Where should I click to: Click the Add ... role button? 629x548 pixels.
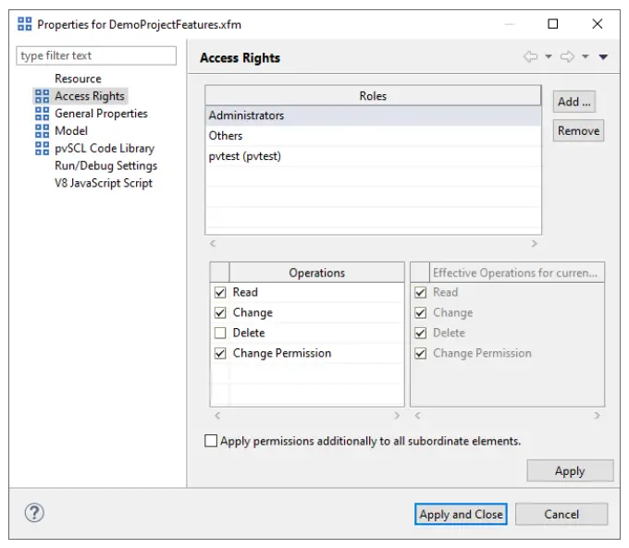coord(574,102)
